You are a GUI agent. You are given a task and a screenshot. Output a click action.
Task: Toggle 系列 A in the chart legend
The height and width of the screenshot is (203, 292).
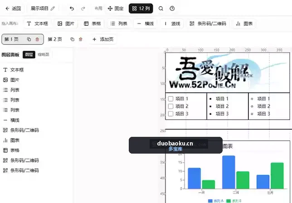(216, 201)
